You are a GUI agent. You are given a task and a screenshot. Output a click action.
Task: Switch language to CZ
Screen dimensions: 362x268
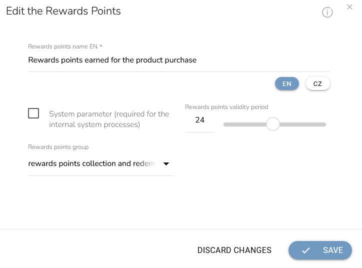click(317, 83)
